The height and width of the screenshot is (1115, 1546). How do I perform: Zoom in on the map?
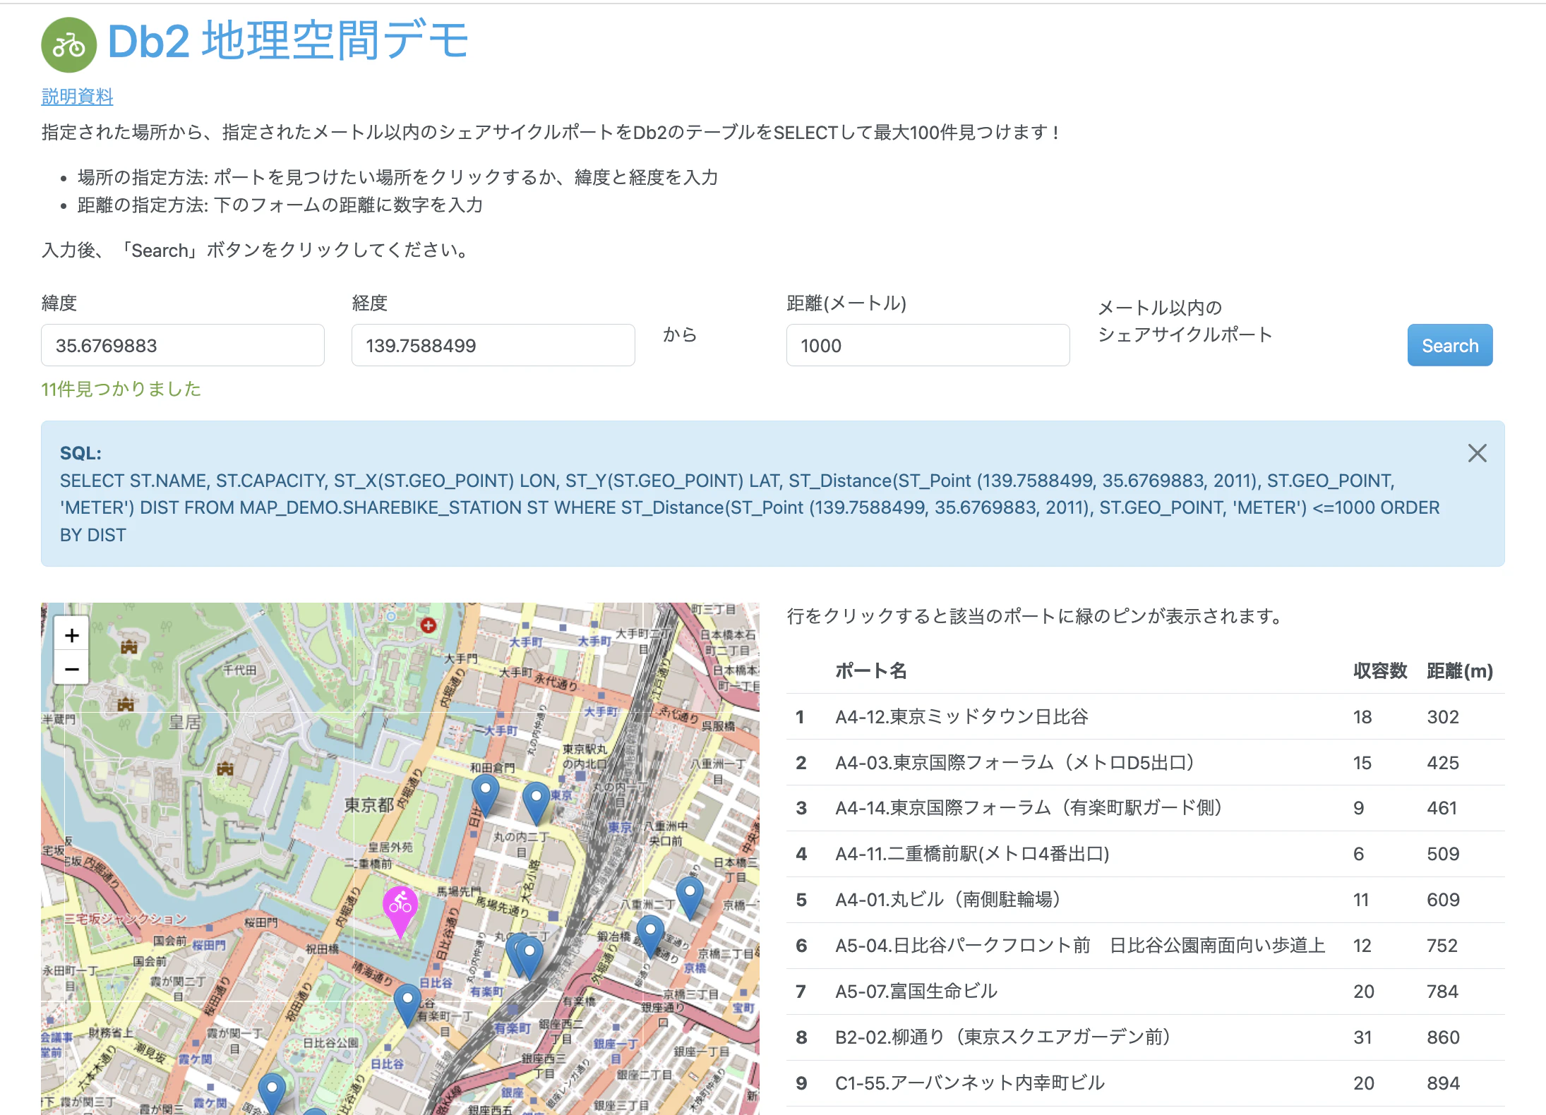click(71, 635)
